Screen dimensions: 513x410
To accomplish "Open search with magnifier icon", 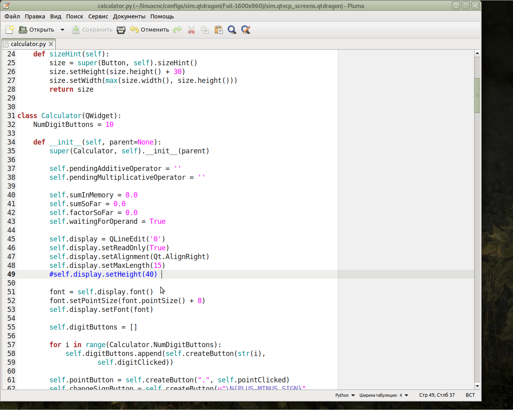I will coord(232,30).
